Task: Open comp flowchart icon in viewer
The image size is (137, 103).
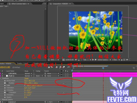Action: click(x=130, y=60)
